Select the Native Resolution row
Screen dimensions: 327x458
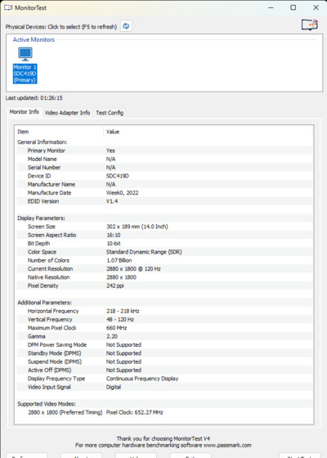(x=164, y=277)
